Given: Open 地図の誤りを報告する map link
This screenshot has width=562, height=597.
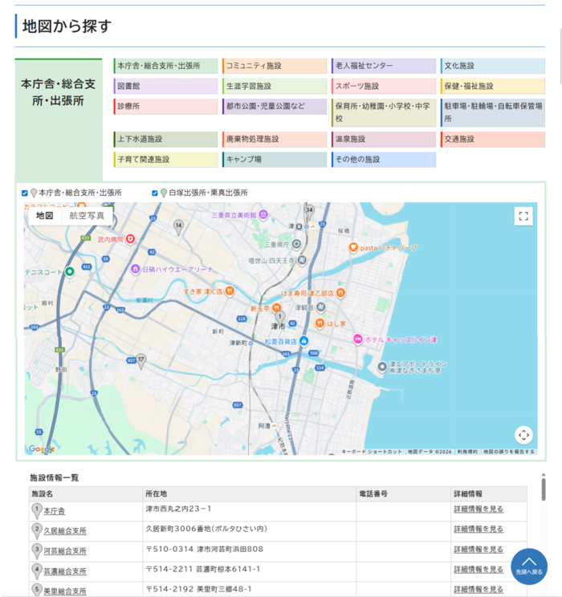Looking at the screenshot, I should (x=509, y=452).
